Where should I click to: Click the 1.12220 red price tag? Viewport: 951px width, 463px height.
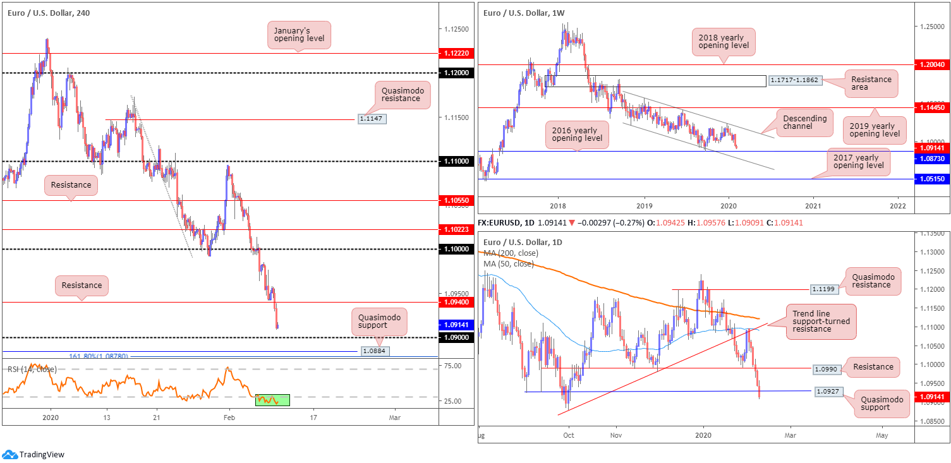455,54
